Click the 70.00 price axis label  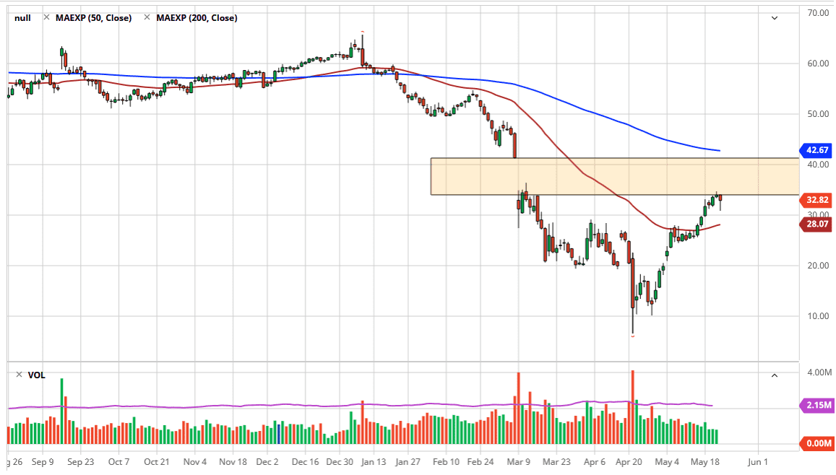click(x=818, y=13)
